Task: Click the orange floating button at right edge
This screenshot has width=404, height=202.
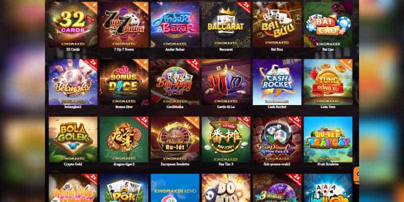Action: (357, 175)
